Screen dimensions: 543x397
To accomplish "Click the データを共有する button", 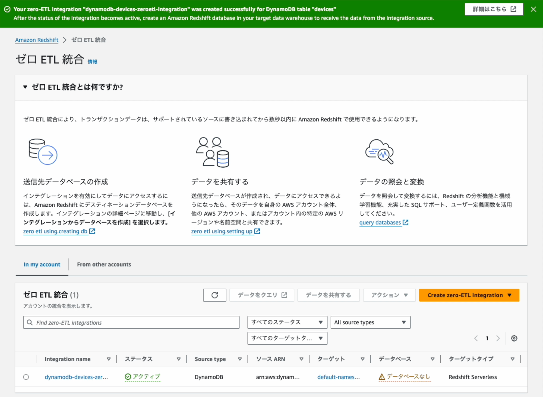I will pyautogui.click(x=329, y=295).
